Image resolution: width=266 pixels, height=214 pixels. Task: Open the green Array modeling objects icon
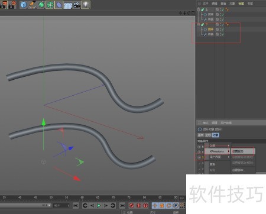[x=50, y=5]
